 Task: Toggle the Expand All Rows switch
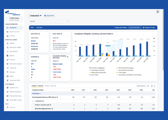[147, 86]
